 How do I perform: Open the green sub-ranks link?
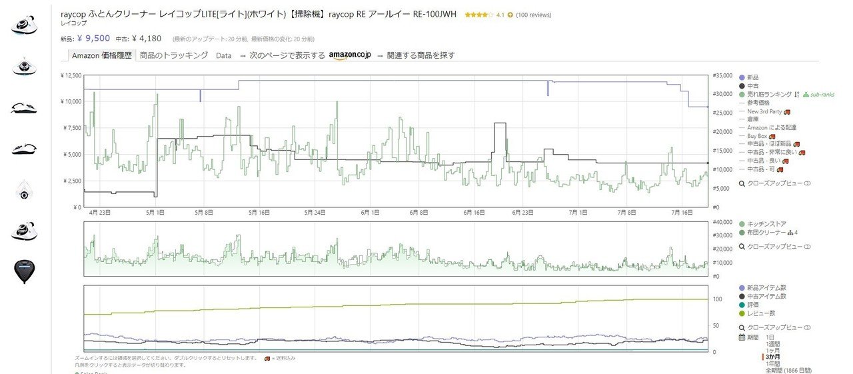818,95
